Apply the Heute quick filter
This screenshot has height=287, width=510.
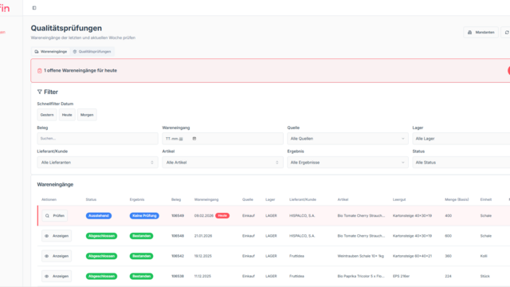pos(67,115)
